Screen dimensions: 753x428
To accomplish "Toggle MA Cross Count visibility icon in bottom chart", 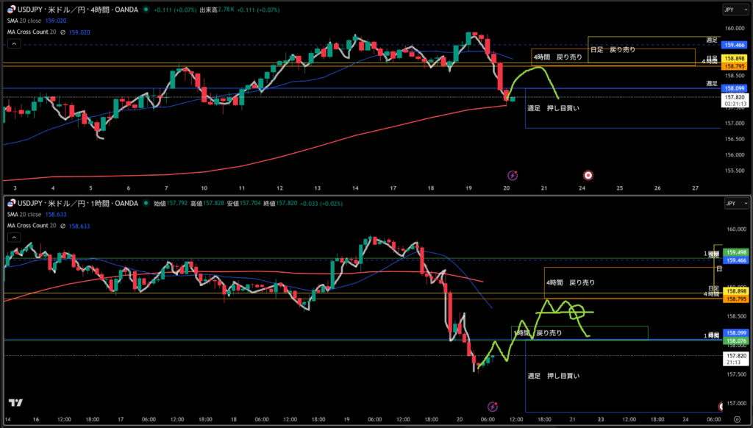I will (63, 227).
